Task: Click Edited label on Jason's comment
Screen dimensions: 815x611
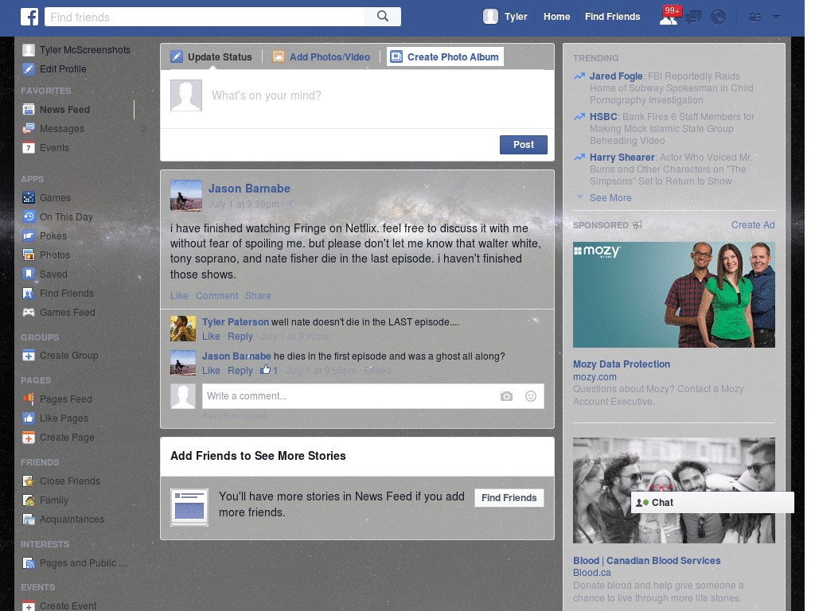Action: tap(377, 371)
